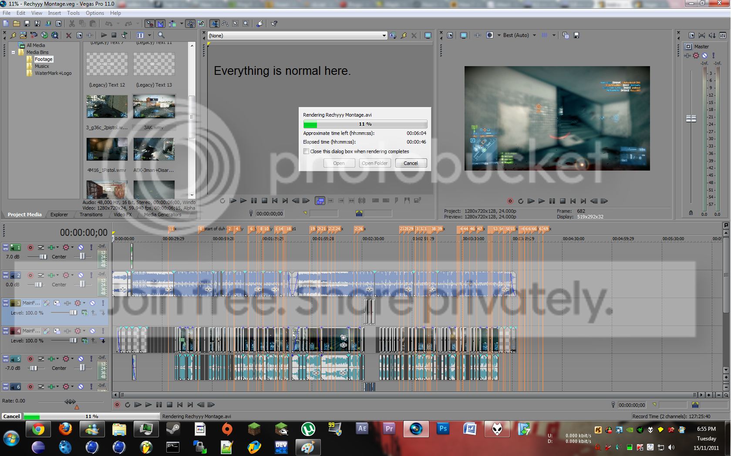Select the Footage media bin

(44, 59)
